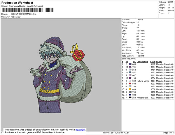Click the Max Stitch value '10.3 mm'

tap(141, 47)
